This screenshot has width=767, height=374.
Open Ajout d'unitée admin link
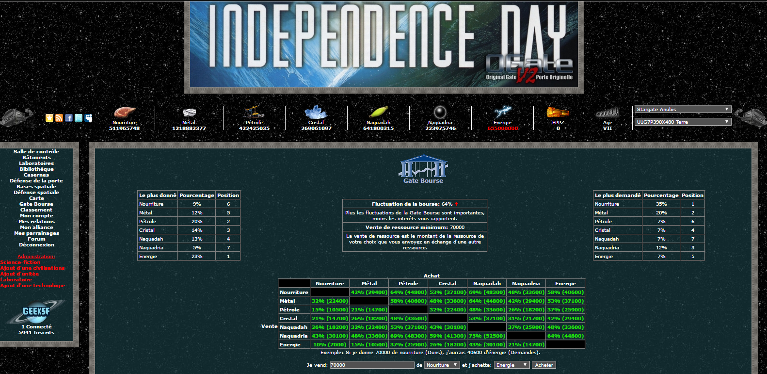[19, 274]
